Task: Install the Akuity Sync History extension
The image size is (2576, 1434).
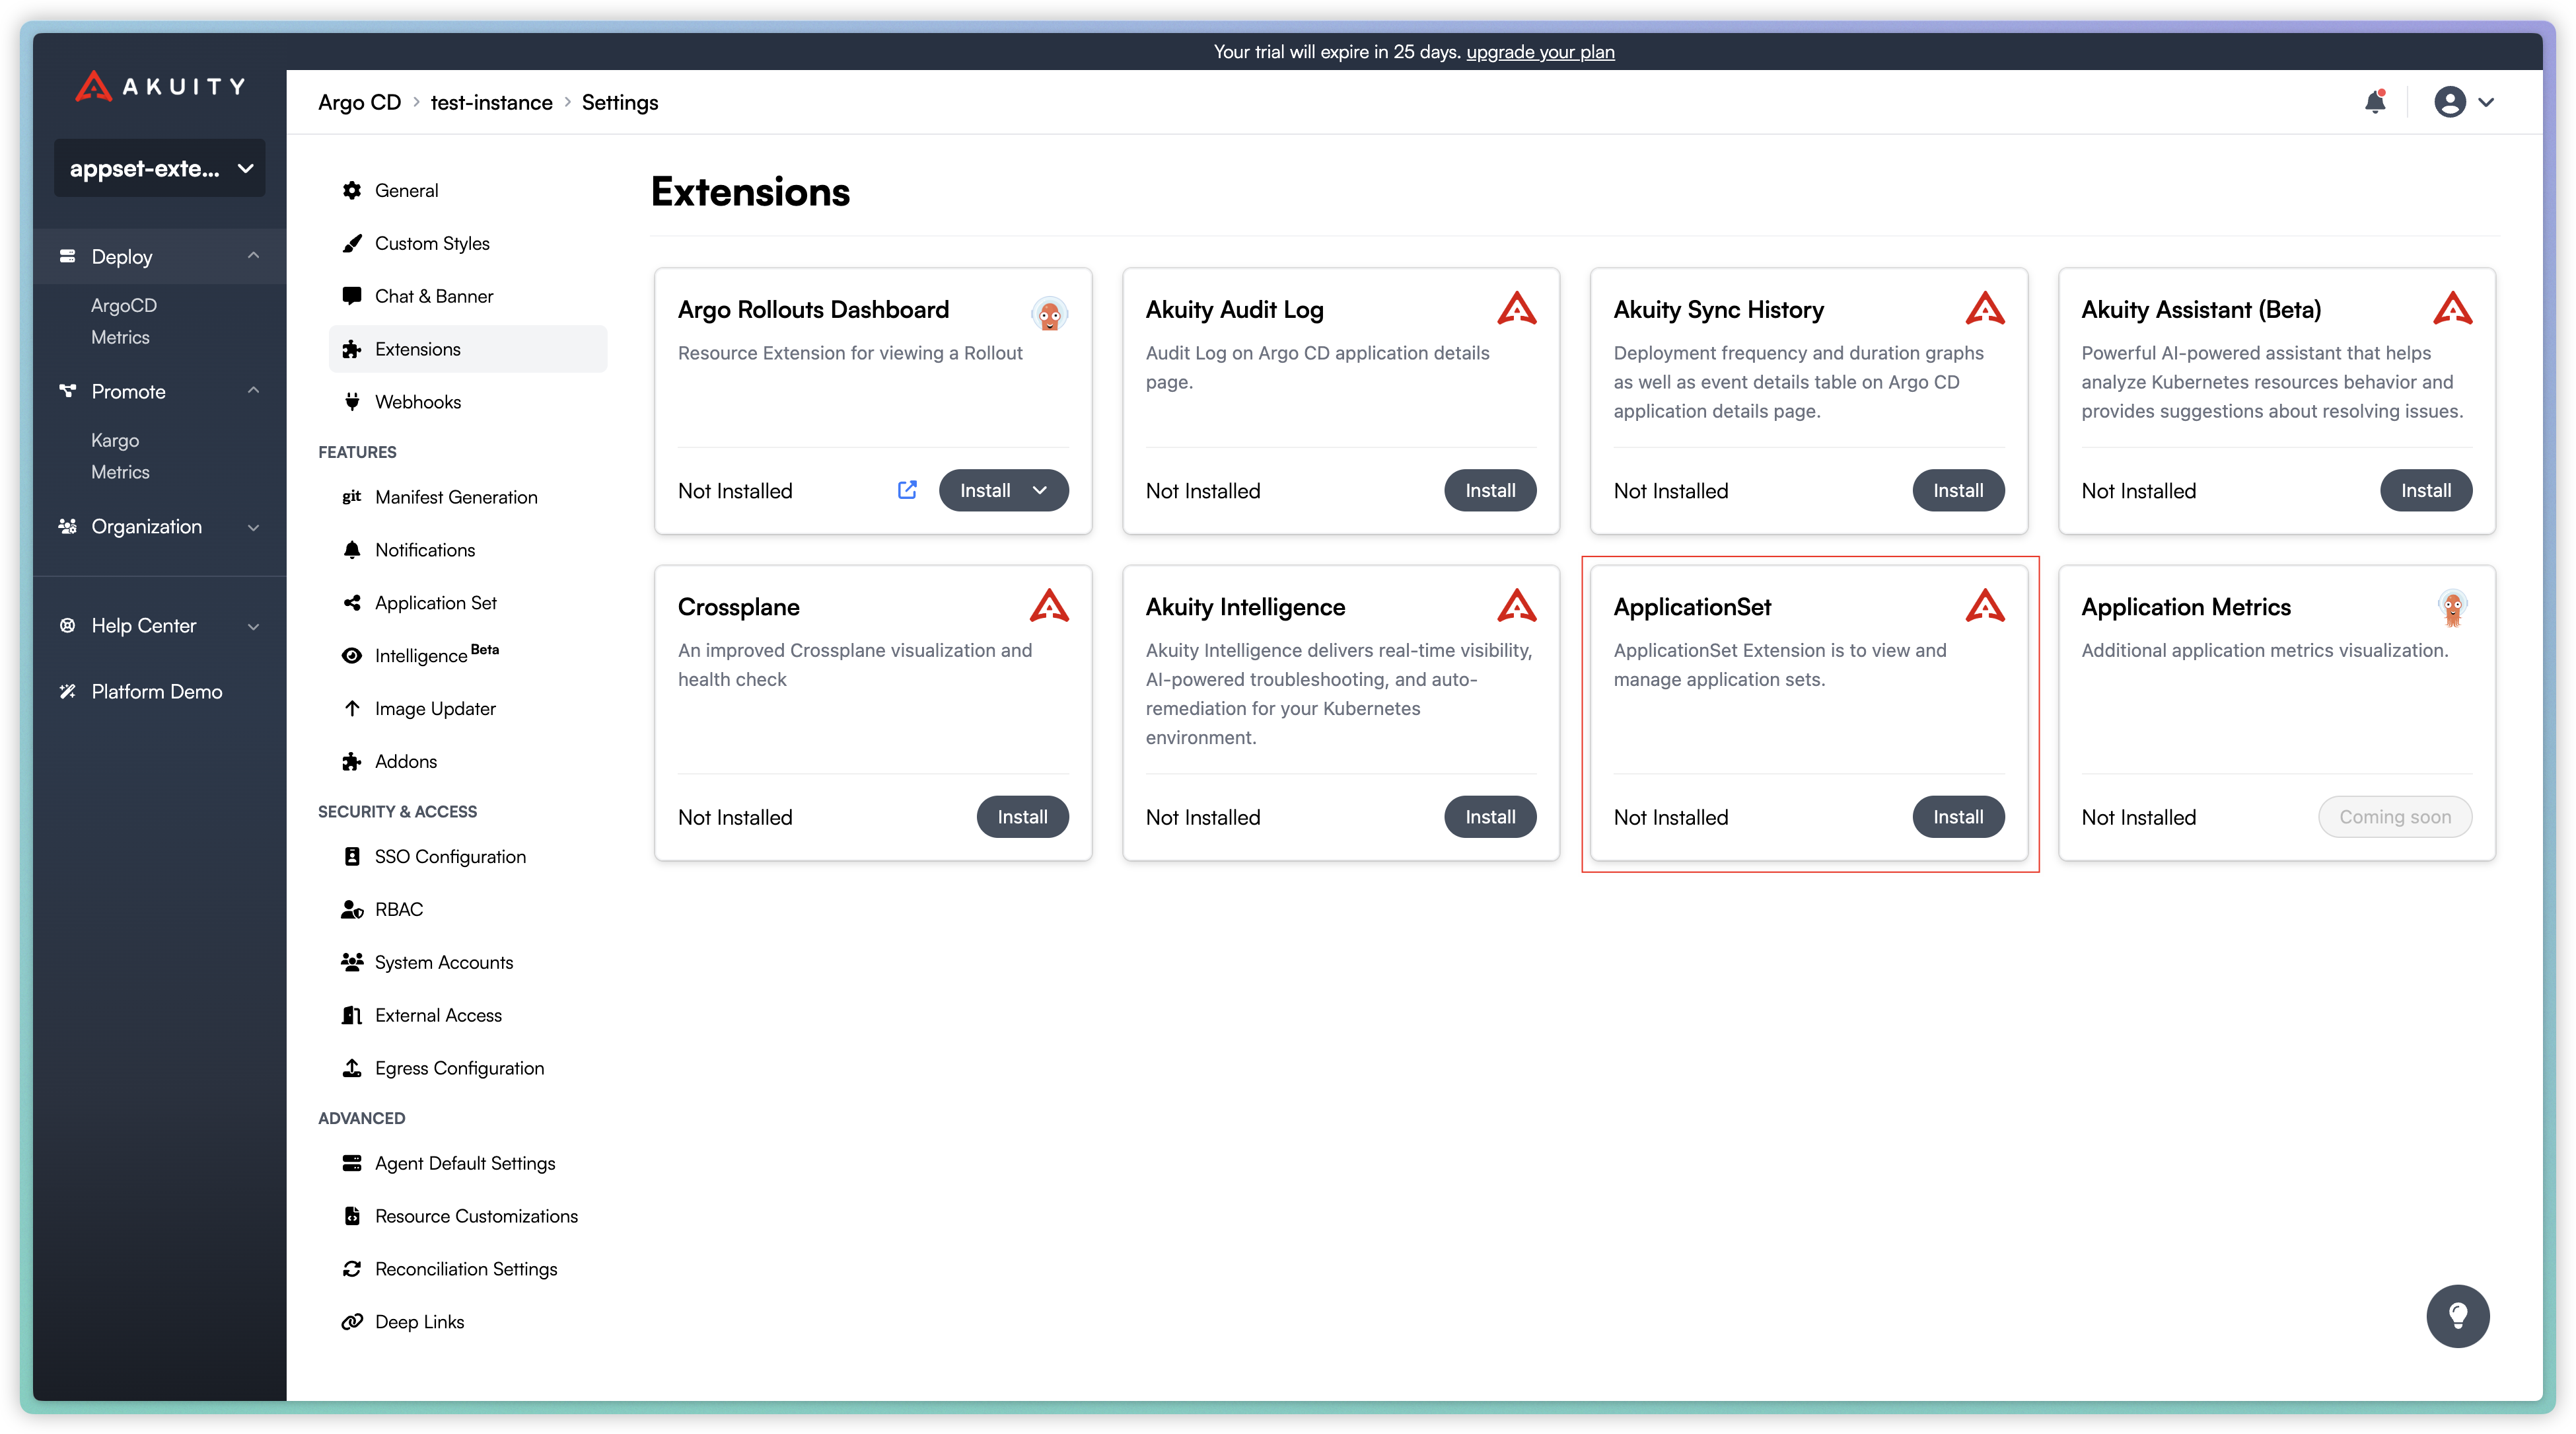Action: (x=1958, y=490)
